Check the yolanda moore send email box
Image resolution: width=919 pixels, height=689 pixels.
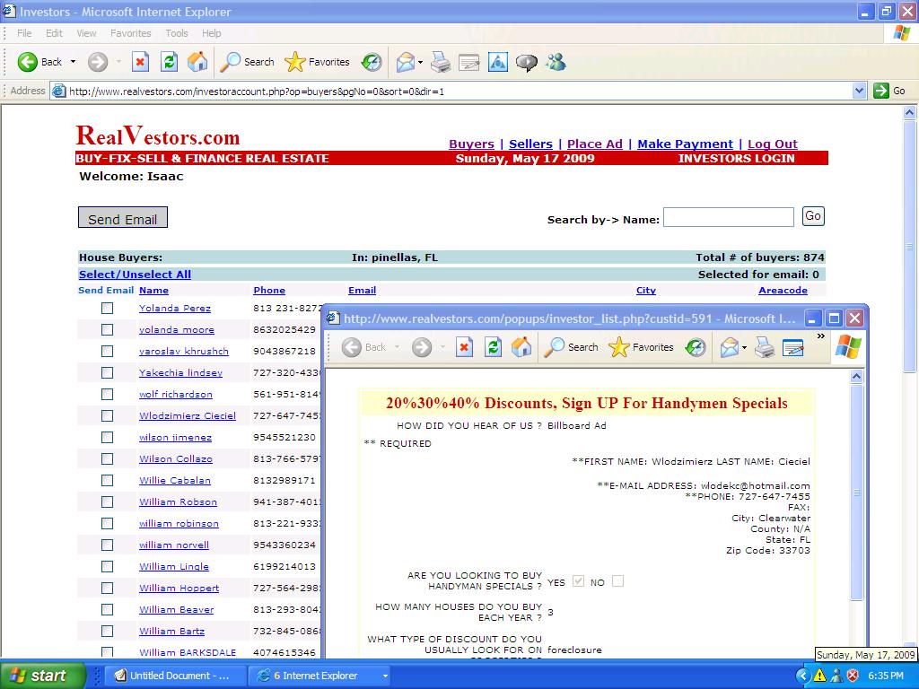pos(108,330)
